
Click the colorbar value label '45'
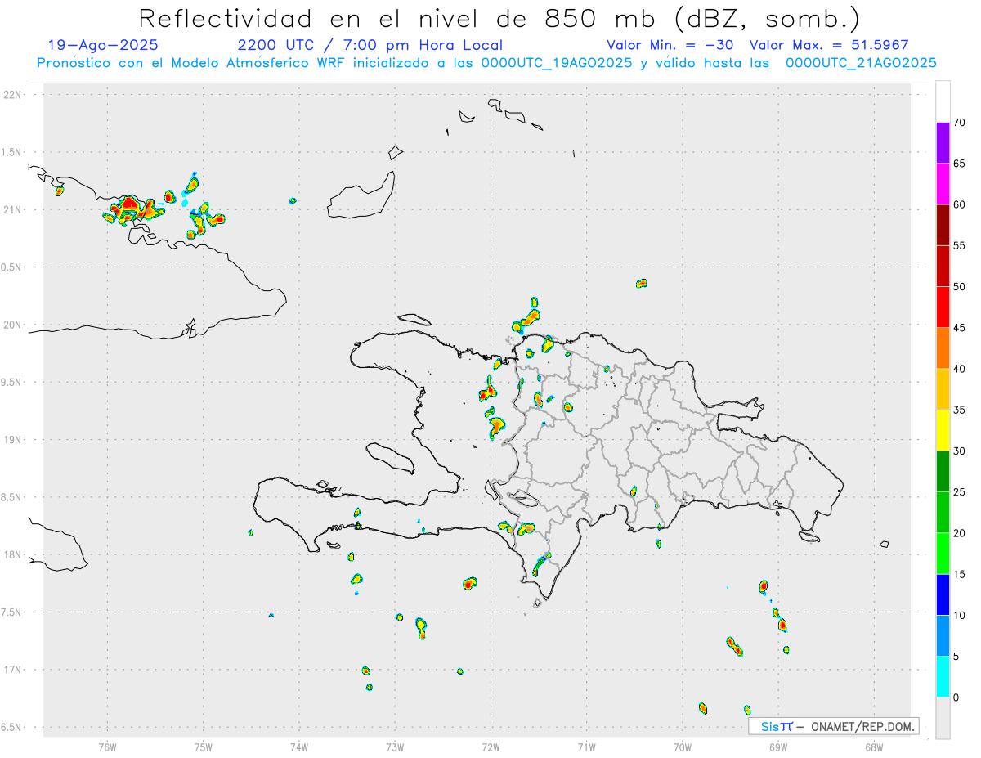(x=960, y=328)
